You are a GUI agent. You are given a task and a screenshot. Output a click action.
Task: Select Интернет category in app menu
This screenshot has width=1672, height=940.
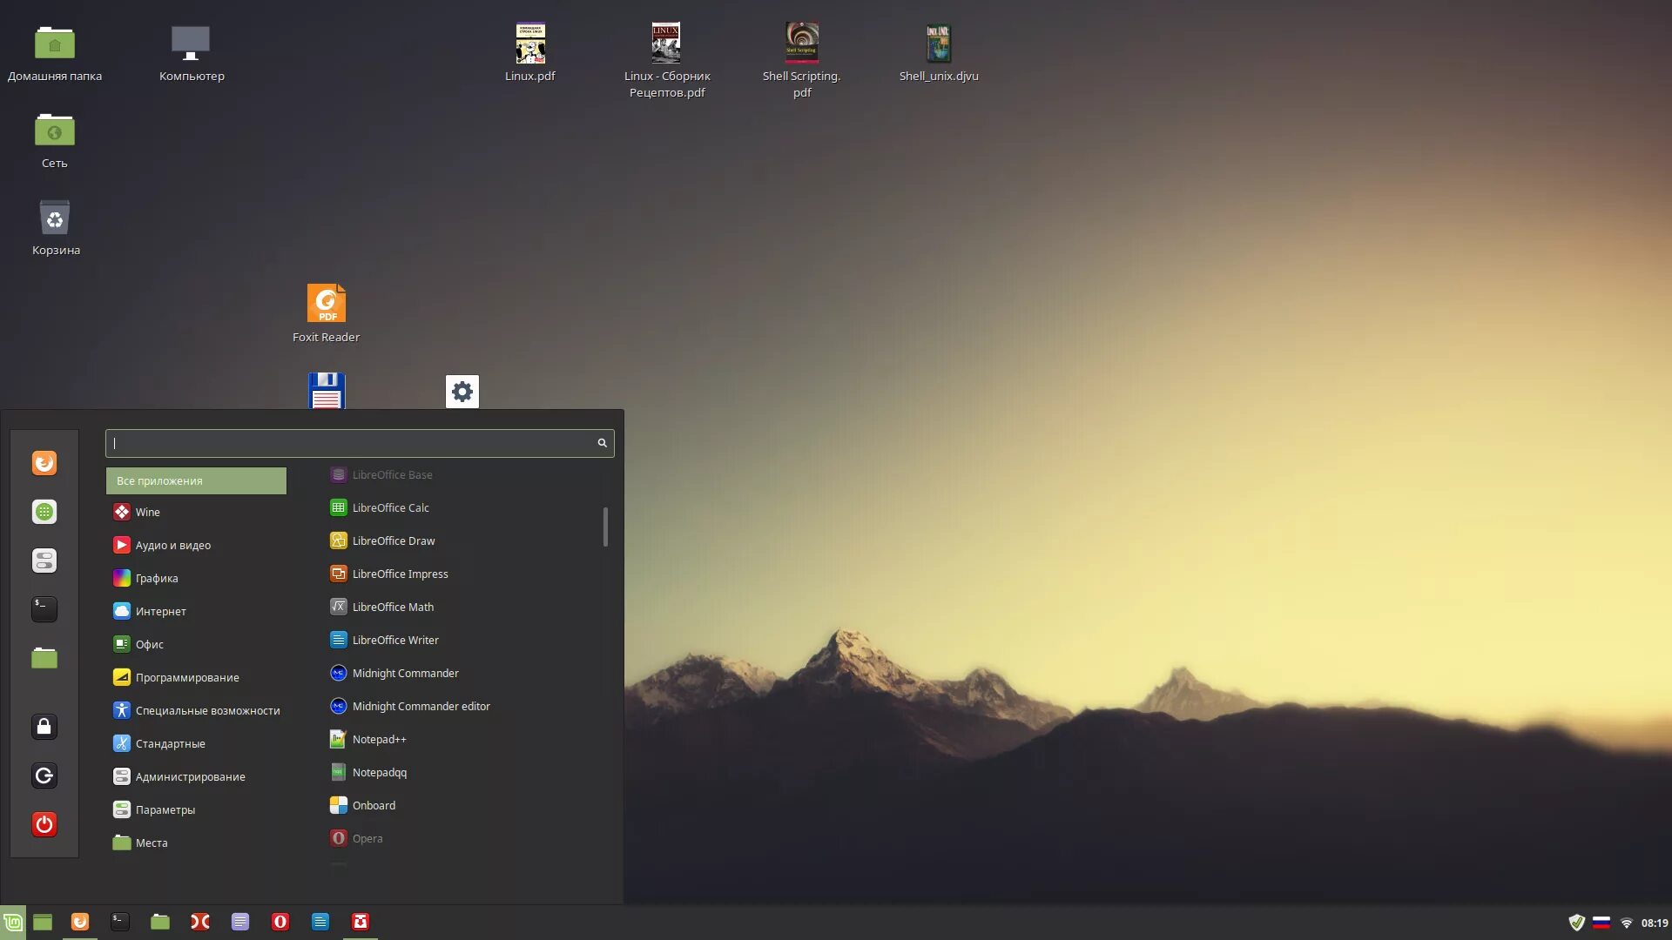[x=161, y=611]
